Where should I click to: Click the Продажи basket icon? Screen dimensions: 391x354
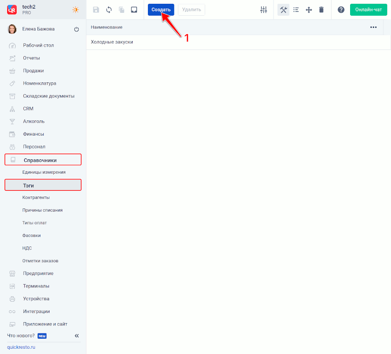12,71
